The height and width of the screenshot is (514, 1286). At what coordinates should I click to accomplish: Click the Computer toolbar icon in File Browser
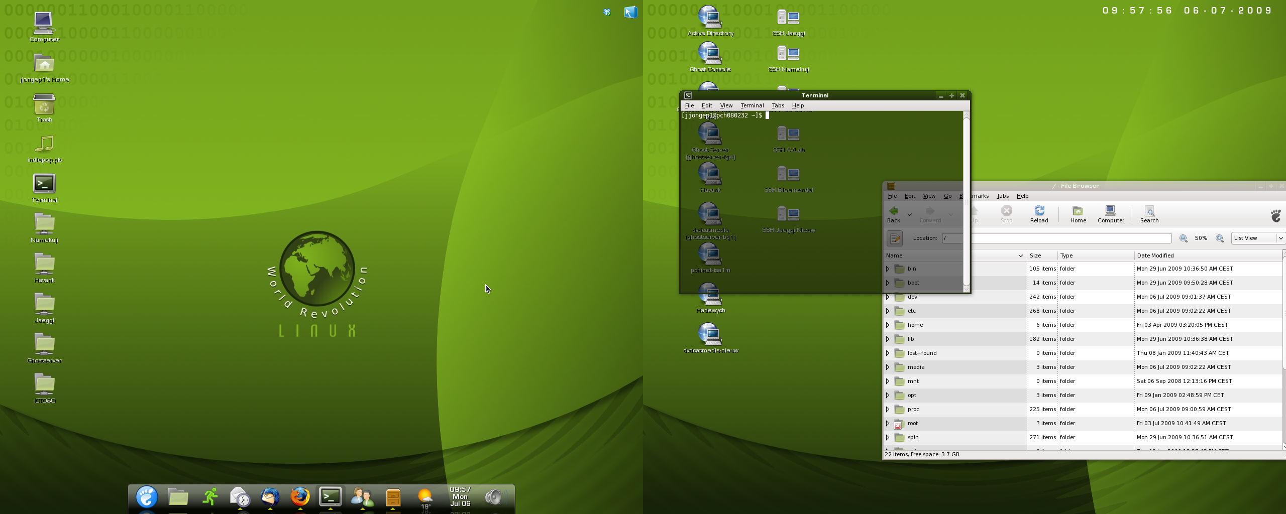point(1110,214)
